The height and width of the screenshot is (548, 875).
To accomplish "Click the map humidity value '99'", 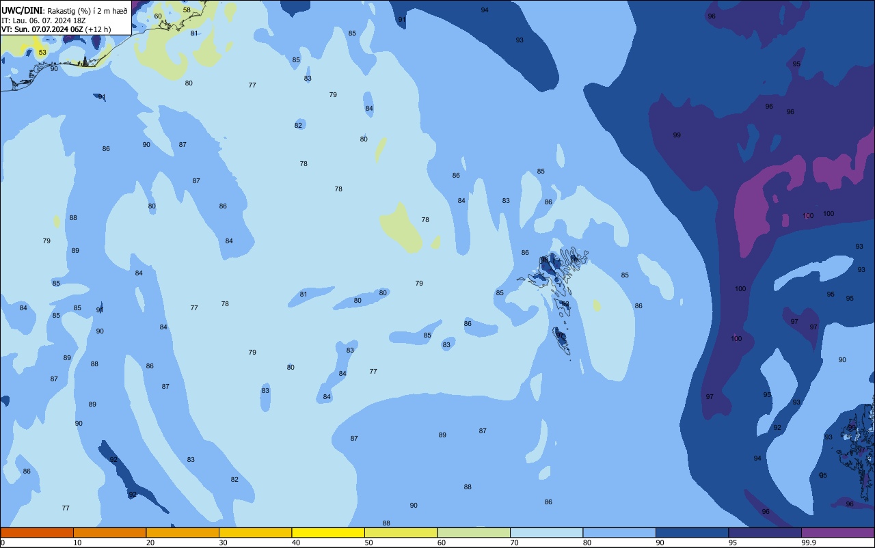I will [677, 135].
